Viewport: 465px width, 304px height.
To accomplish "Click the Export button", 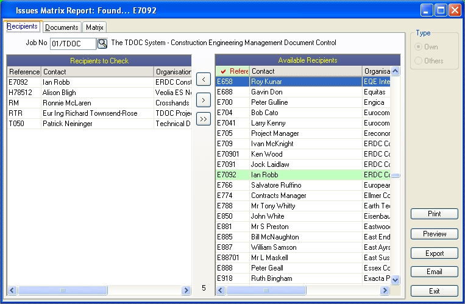I will click(435, 253).
